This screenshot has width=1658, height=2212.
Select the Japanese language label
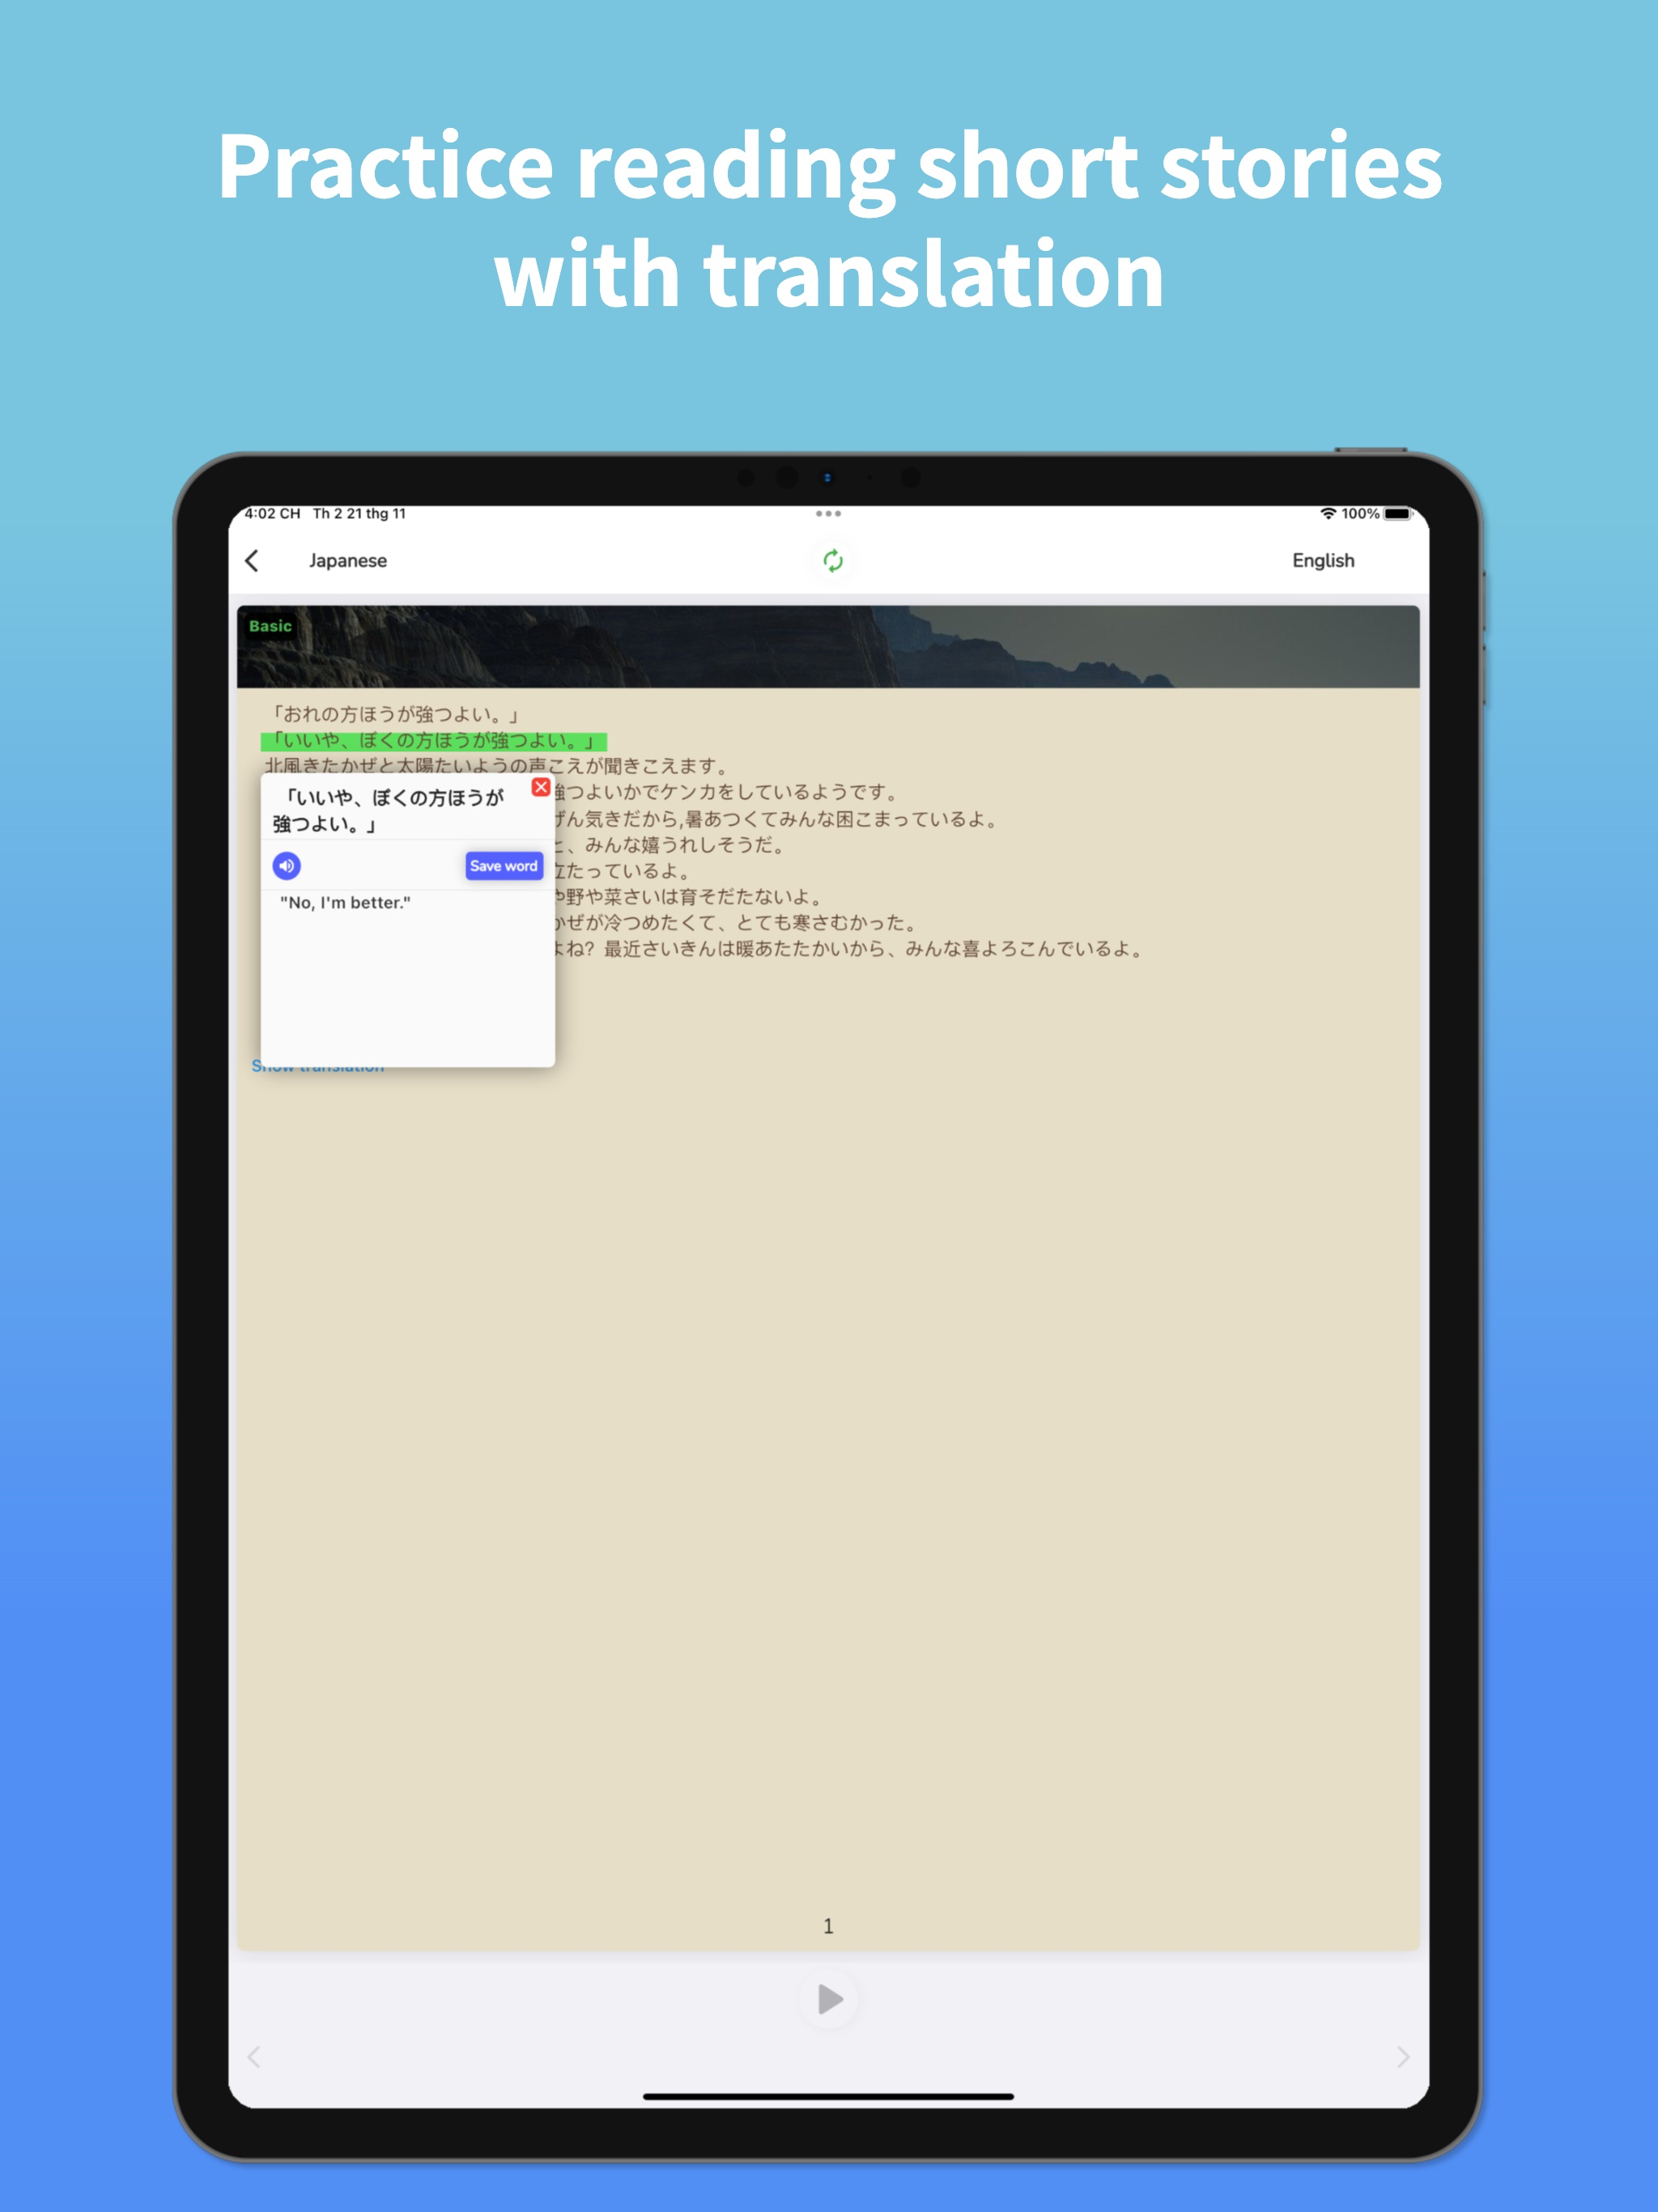pyautogui.click(x=347, y=561)
